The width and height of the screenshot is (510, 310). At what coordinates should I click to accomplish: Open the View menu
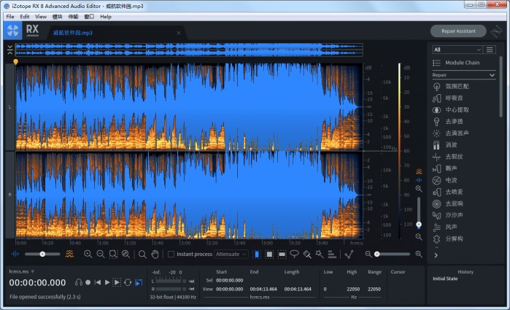(x=41, y=17)
